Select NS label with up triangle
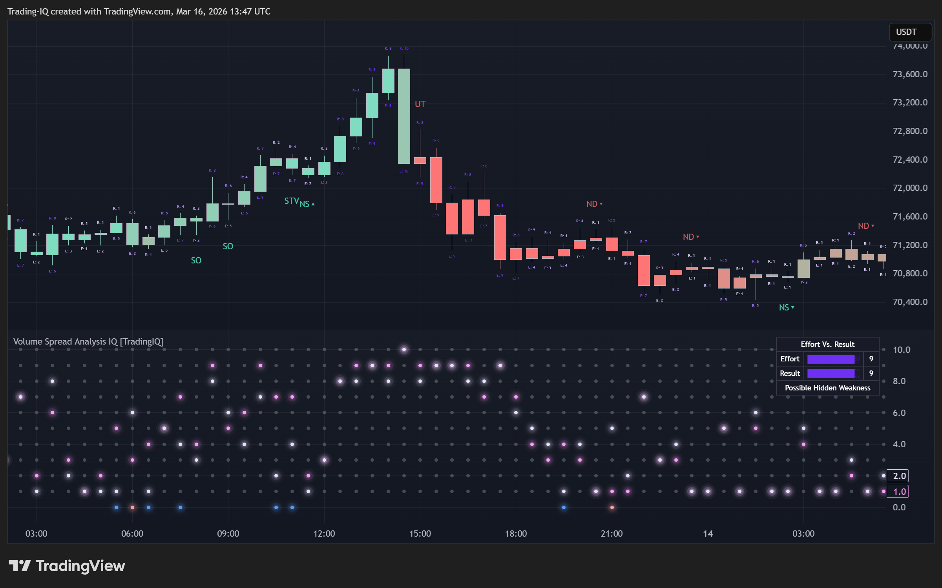Viewport: 942px width, 588px height. coord(307,204)
